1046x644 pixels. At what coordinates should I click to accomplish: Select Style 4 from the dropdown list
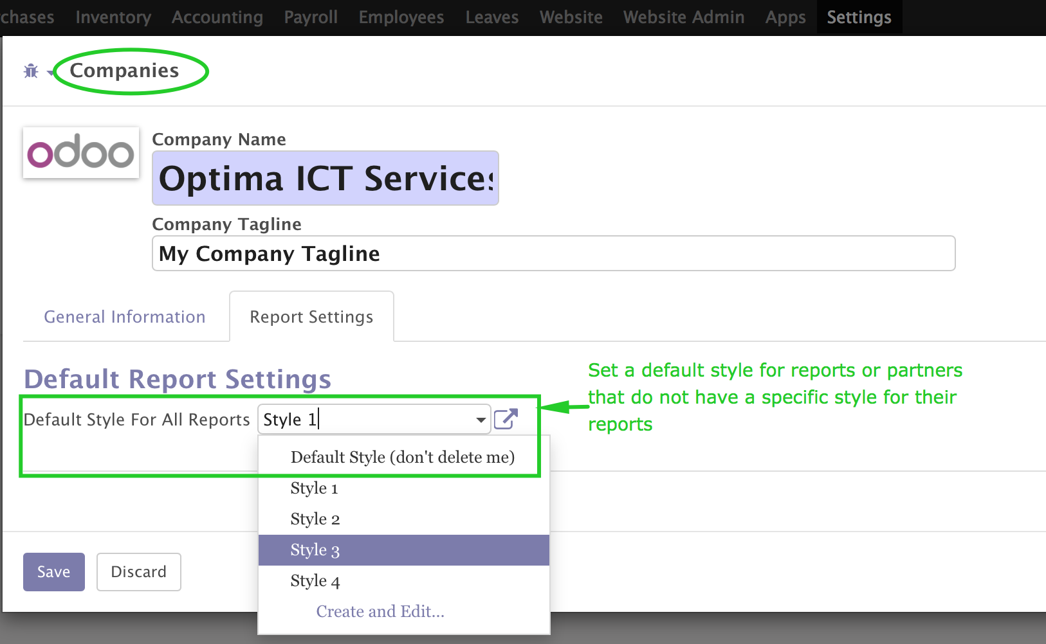403,581
